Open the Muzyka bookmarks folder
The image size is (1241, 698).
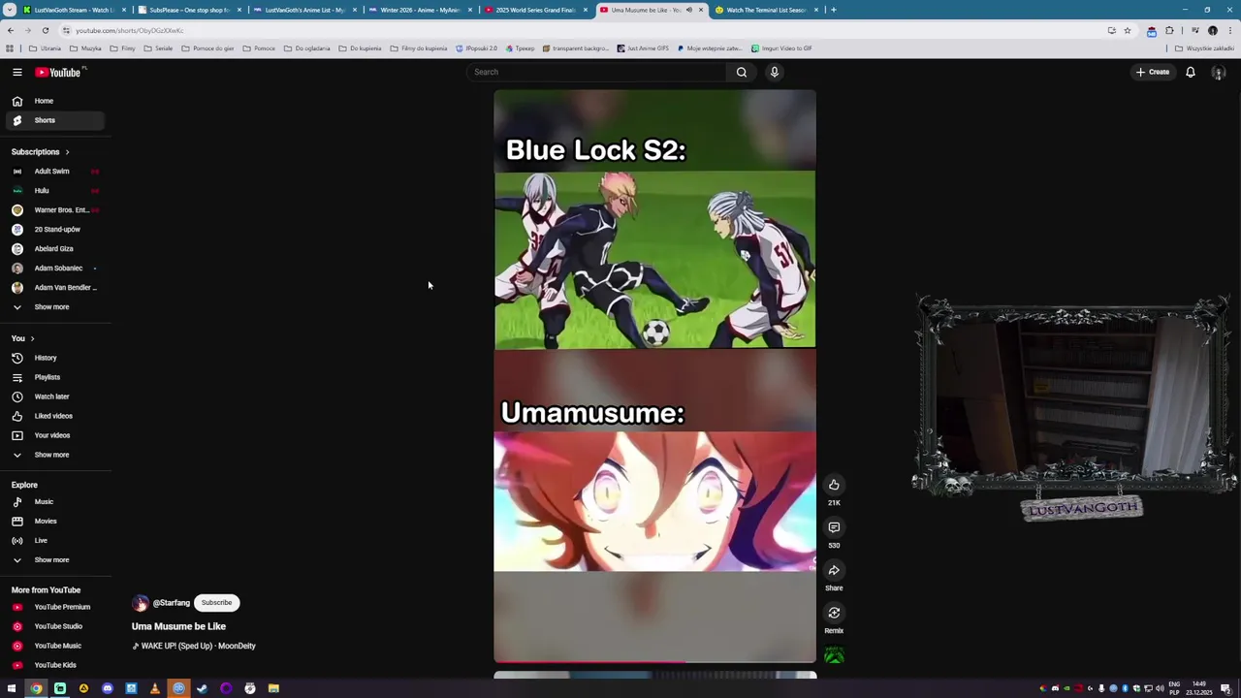point(85,48)
